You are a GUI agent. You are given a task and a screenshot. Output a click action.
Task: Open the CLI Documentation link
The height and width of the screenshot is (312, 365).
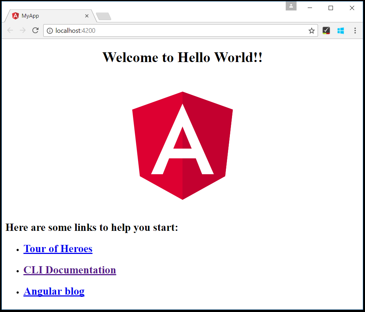coord(70,270)
